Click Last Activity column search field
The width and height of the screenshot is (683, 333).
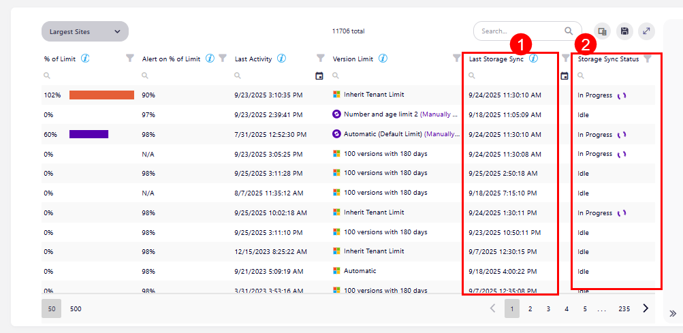[x=273, y=76]
